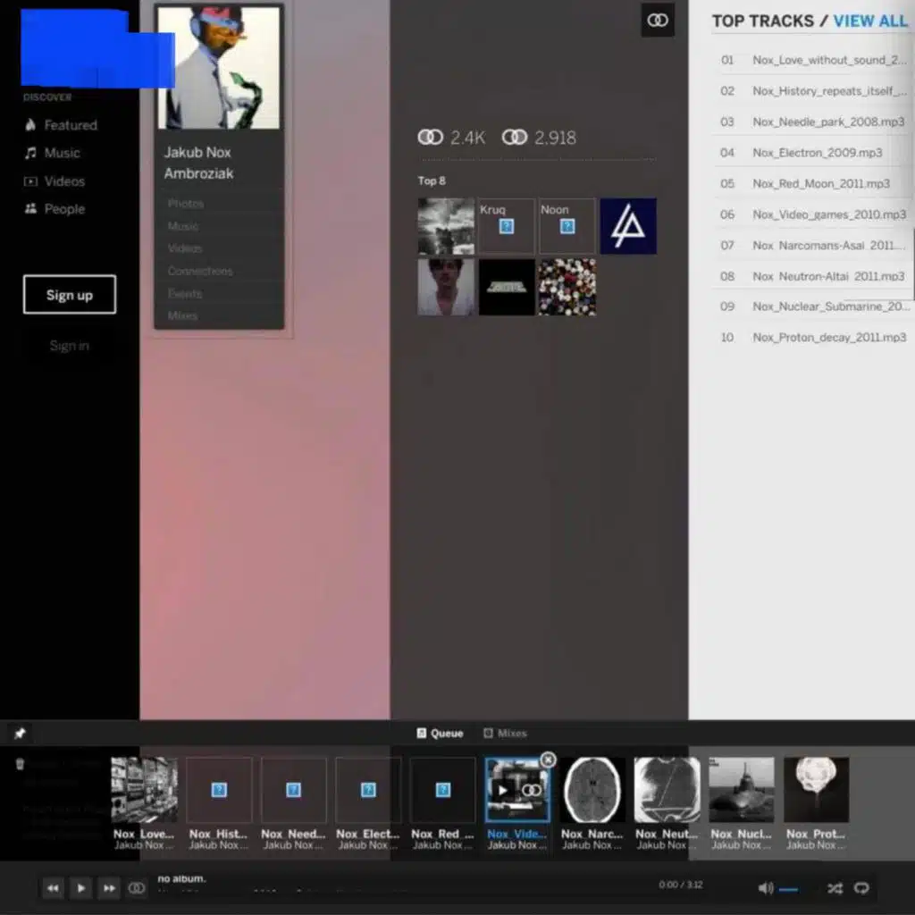Open Photos in profile menu
Image resolution: width=915 pixels, height=915 pixels.
(186, 204)
